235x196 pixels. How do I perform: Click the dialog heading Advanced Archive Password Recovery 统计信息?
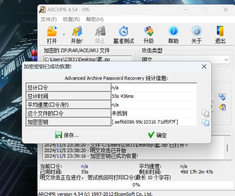click(x=116, y=78)
